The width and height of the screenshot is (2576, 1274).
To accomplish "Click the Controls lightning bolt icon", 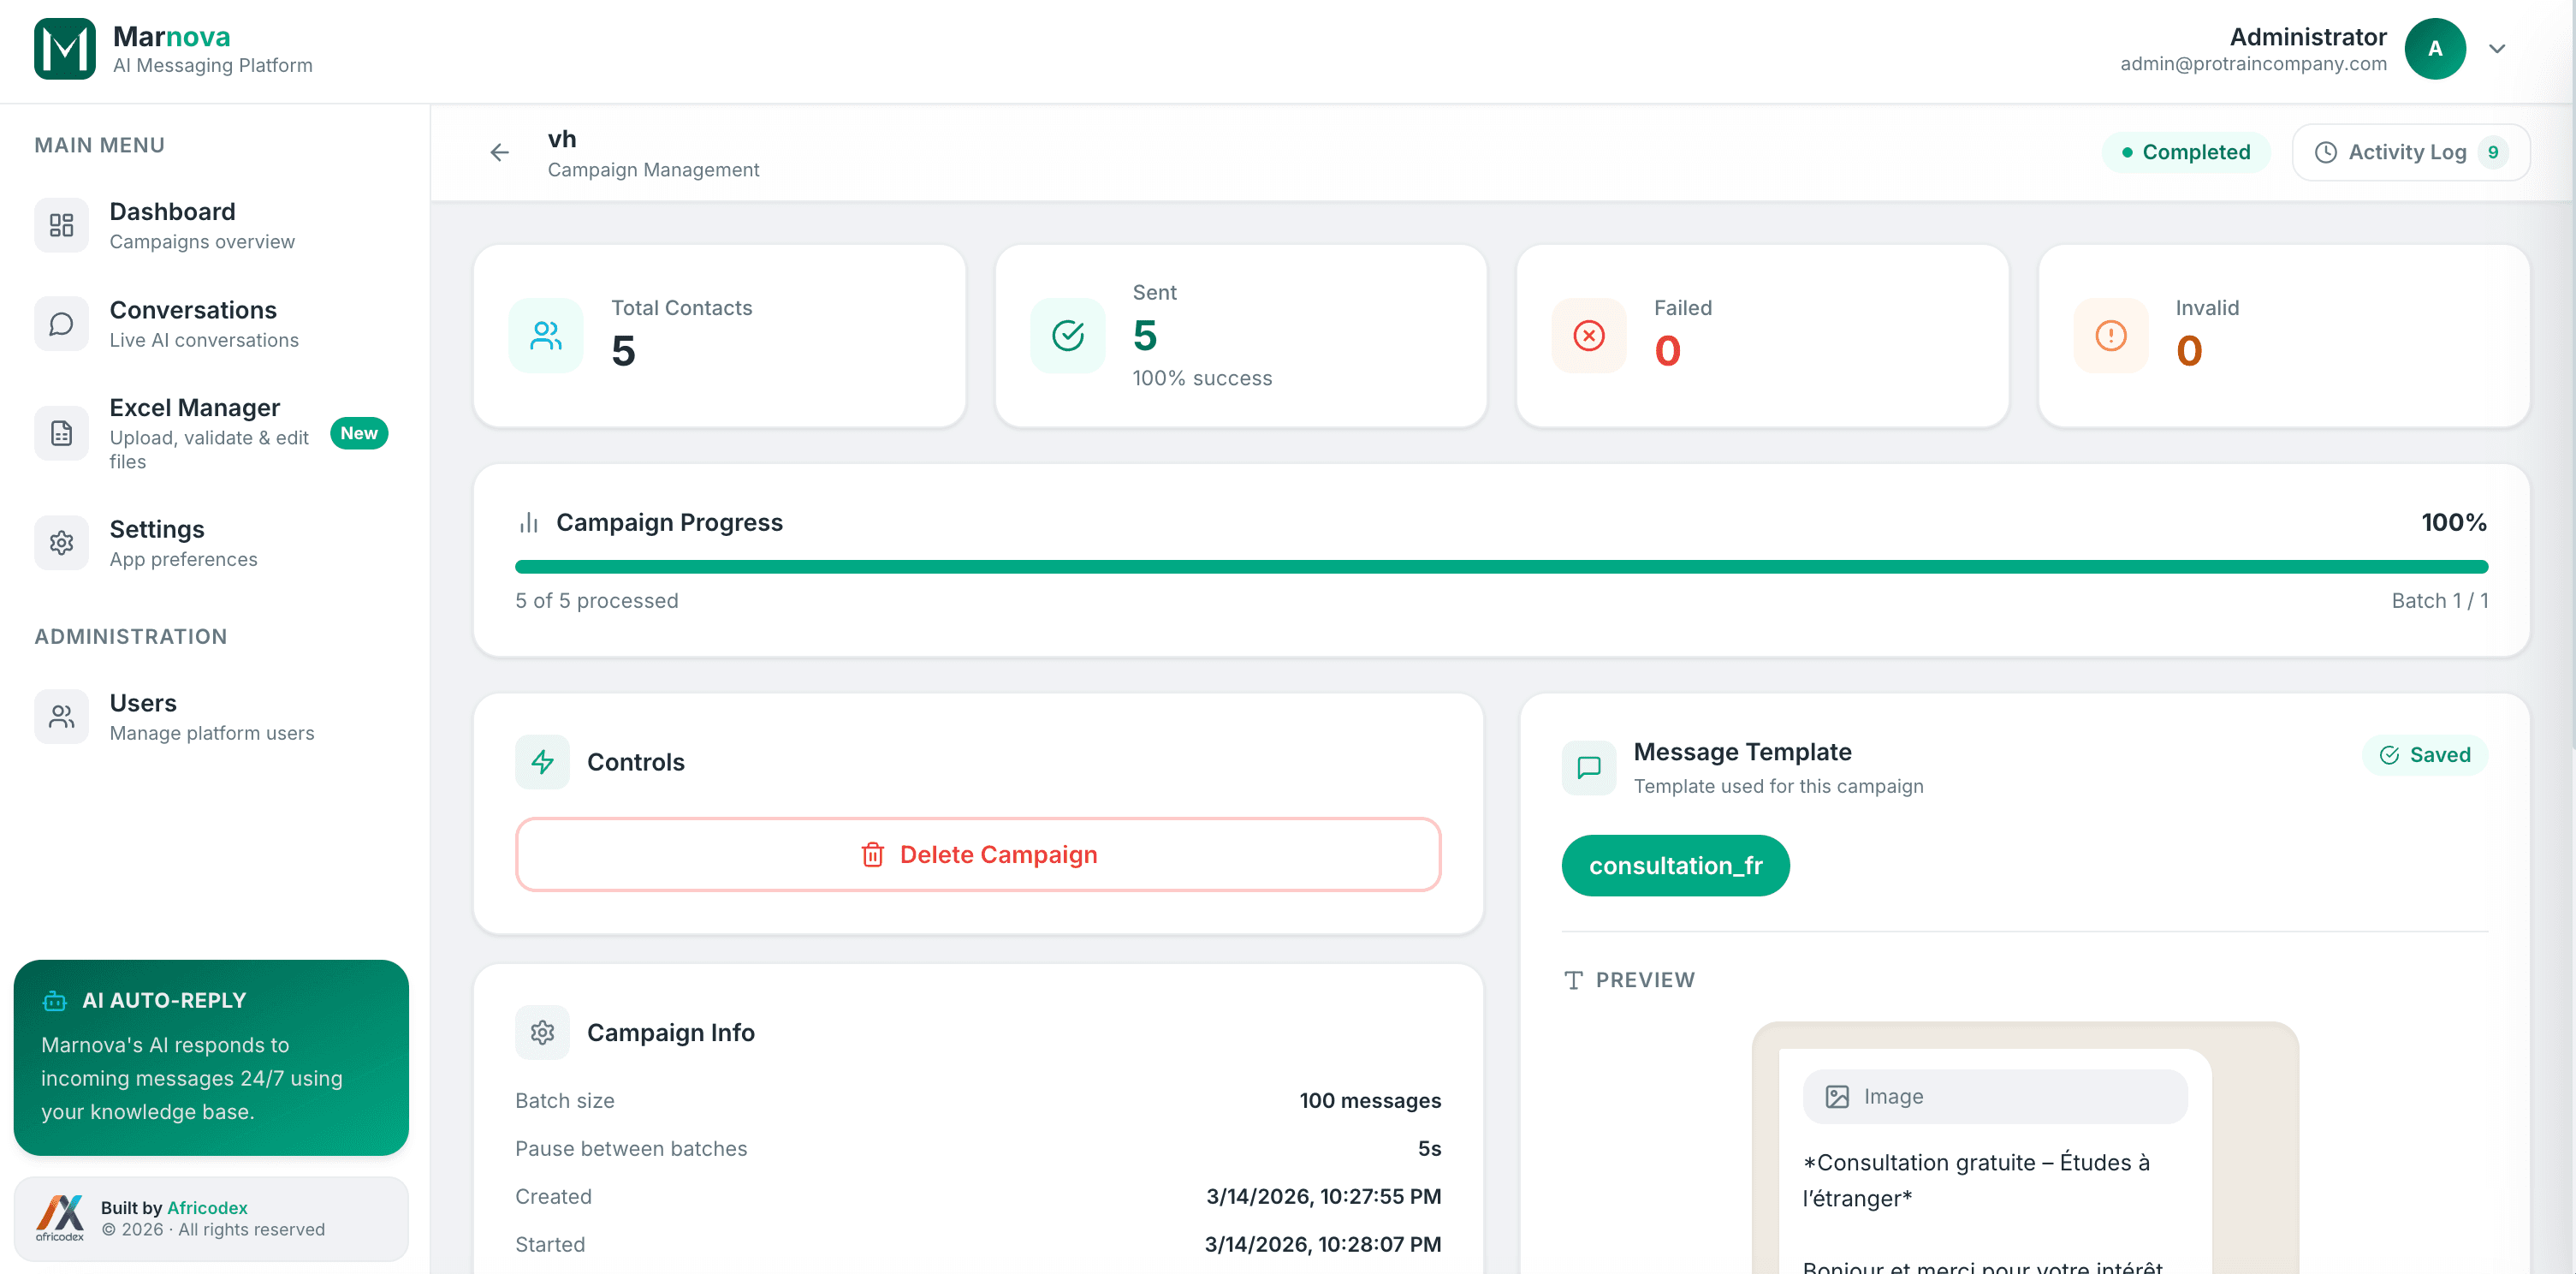I will tap(542, 762).
